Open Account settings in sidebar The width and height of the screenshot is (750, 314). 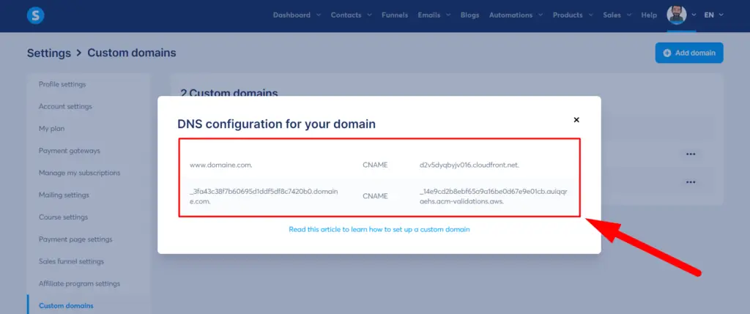coord(65,107)
